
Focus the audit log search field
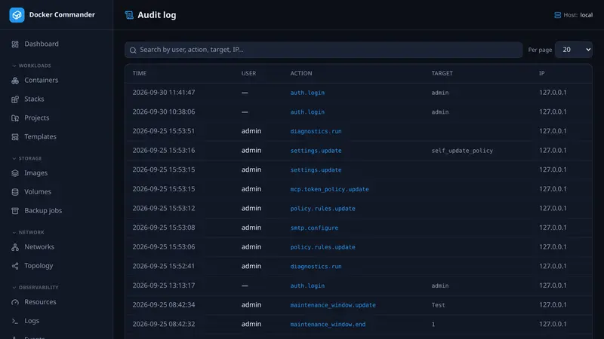324,50
